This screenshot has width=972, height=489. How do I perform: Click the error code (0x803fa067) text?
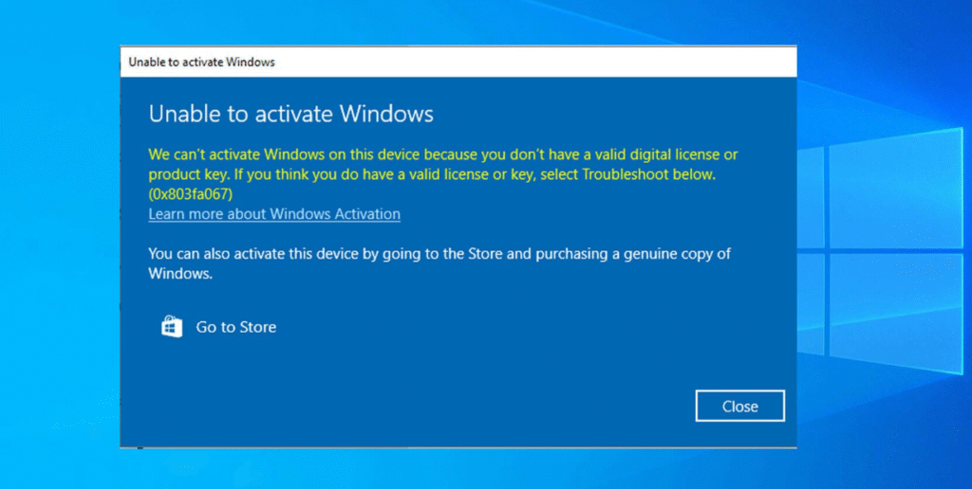190,194
